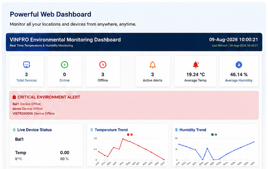Open the Average Humidity card showing 46.14 %
Image resolution: width=268 pixels, height=169 pixels.
coord(239,71)
